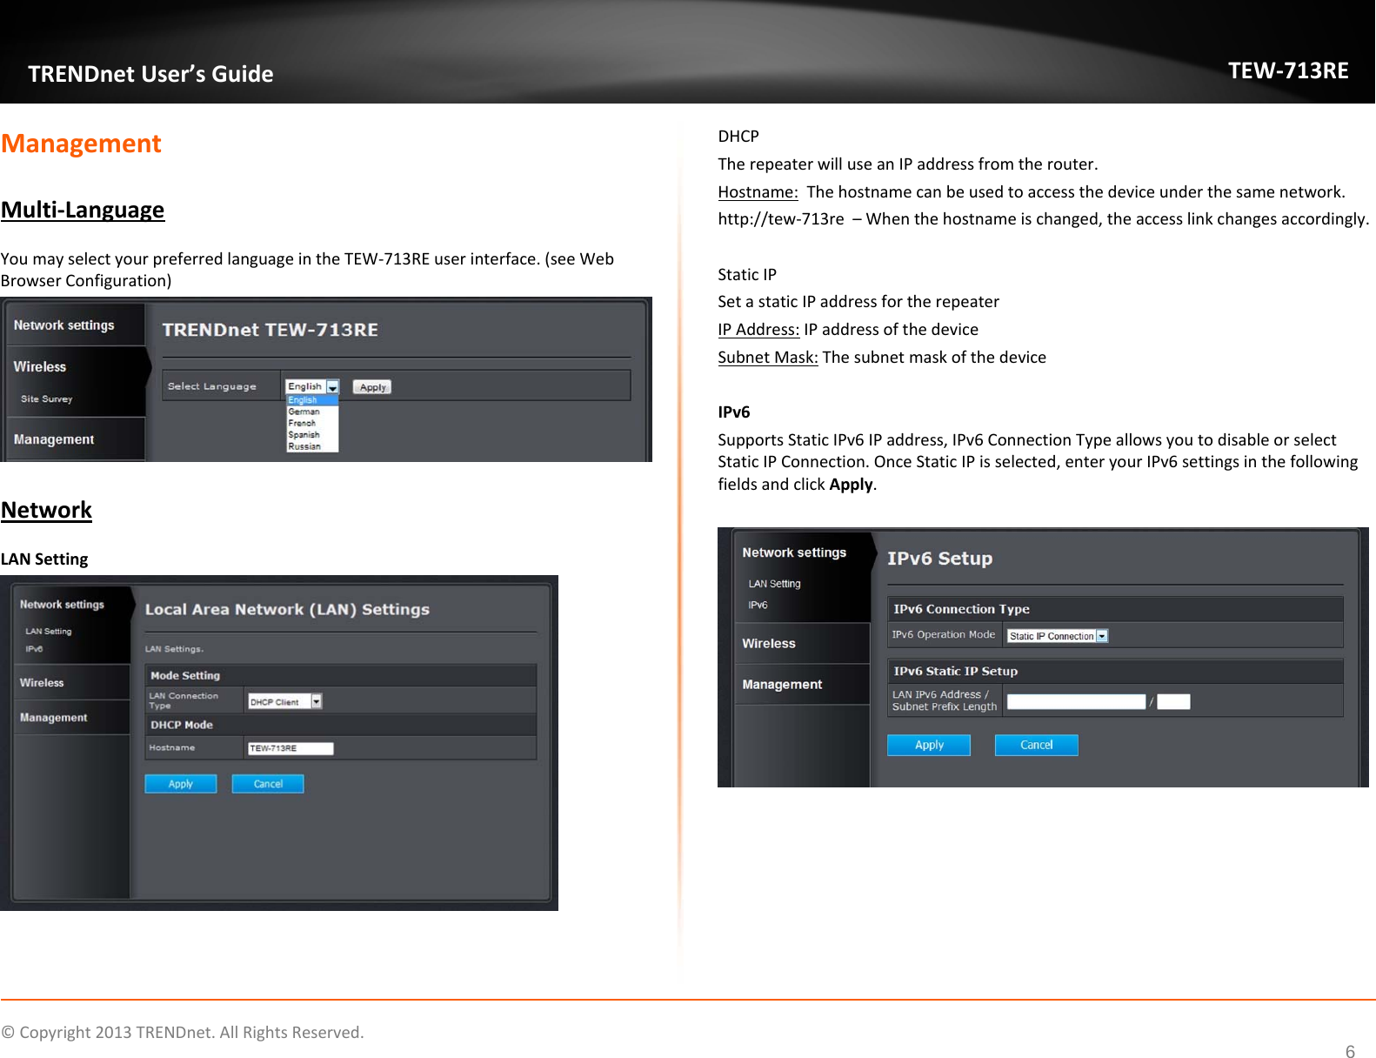Click Cancel in LAN Settings panel
This screenshot has width=1376, height=1058.
coord(268,784)
